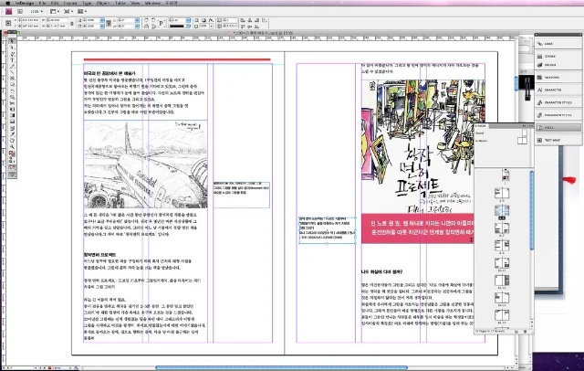Viewport: 584px width, 371px height.
Task: Click the horizontal document scrollbar
Action: click(281, 368)
